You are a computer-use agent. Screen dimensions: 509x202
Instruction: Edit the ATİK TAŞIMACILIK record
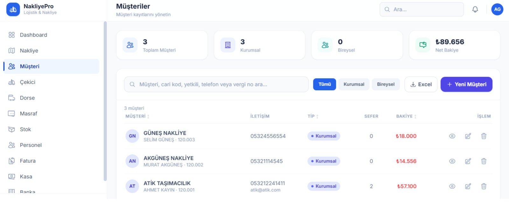[468, 186]
